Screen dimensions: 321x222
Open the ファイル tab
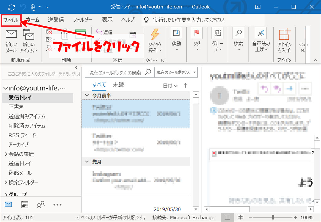click(11, 20)
